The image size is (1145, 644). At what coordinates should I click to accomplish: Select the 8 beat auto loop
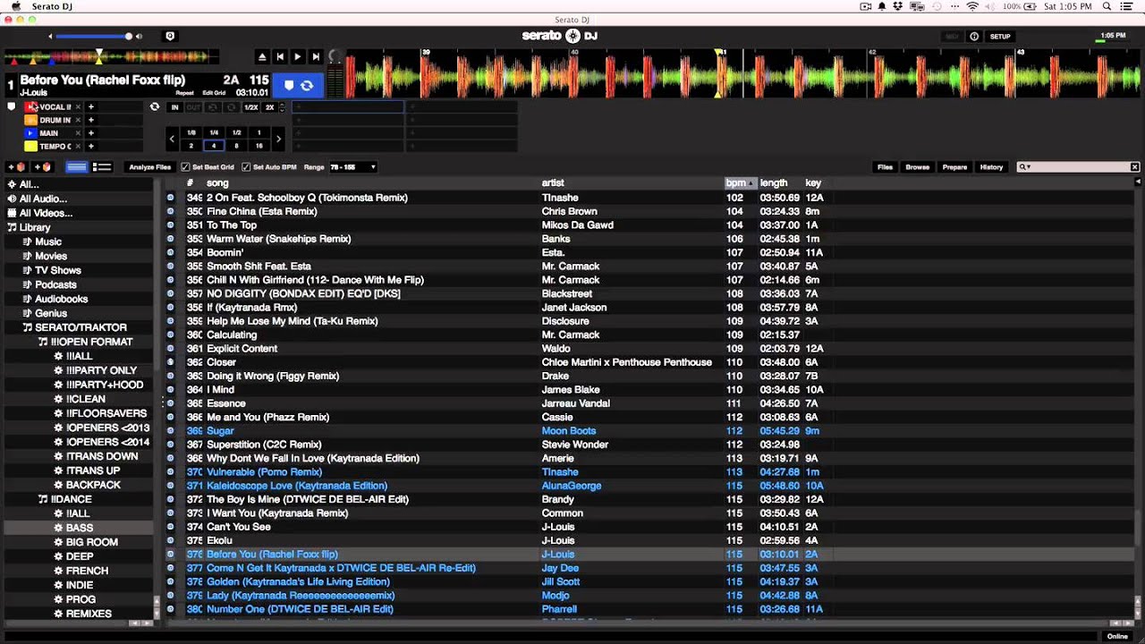236,146
